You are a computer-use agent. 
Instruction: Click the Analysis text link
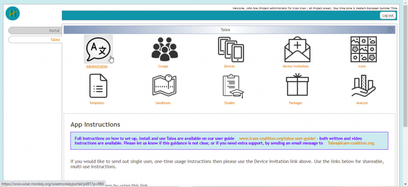click(362, 103)
